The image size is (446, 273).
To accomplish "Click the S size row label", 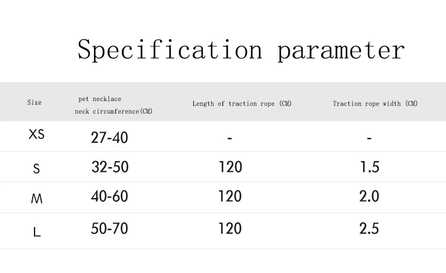I will tap(36, 169).
